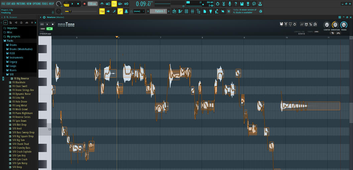Click the help question mark icon
353x170 pixels.
236,4
